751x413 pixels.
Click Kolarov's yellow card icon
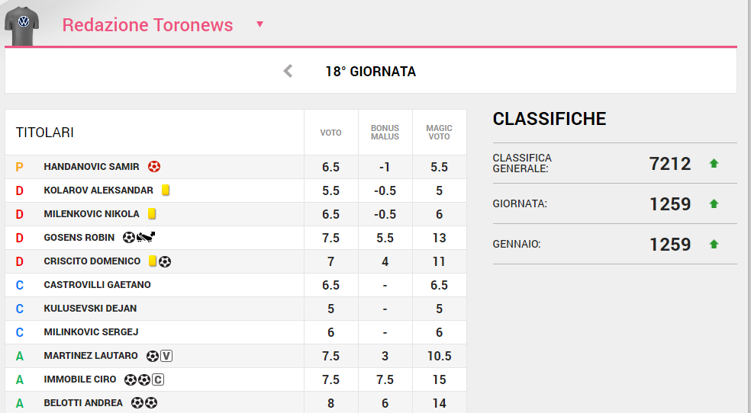pyautogui.click(x=165, y=190)
